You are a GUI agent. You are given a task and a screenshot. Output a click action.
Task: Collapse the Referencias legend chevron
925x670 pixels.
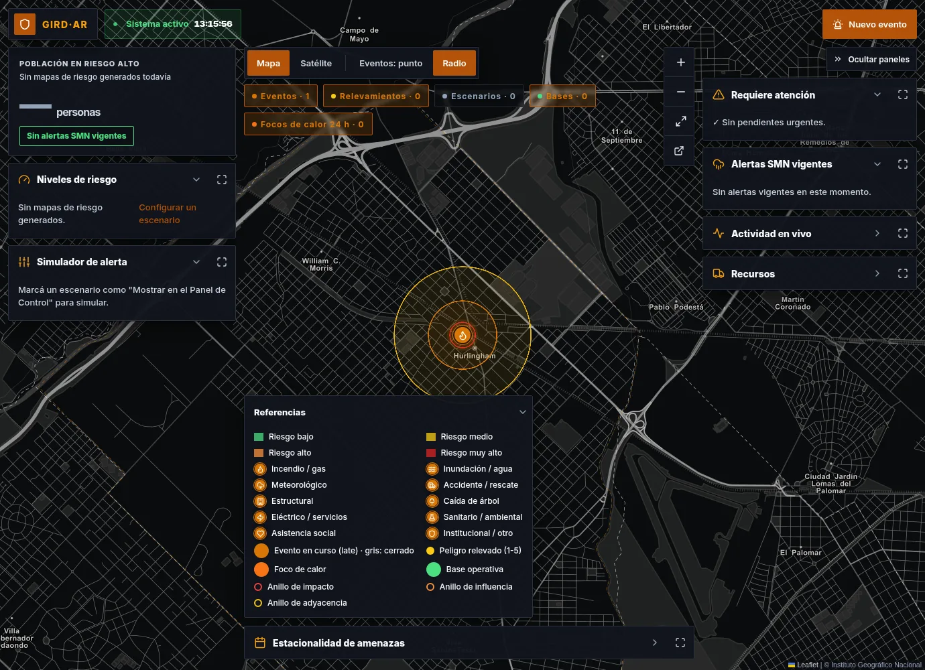[x=523, y=412]
